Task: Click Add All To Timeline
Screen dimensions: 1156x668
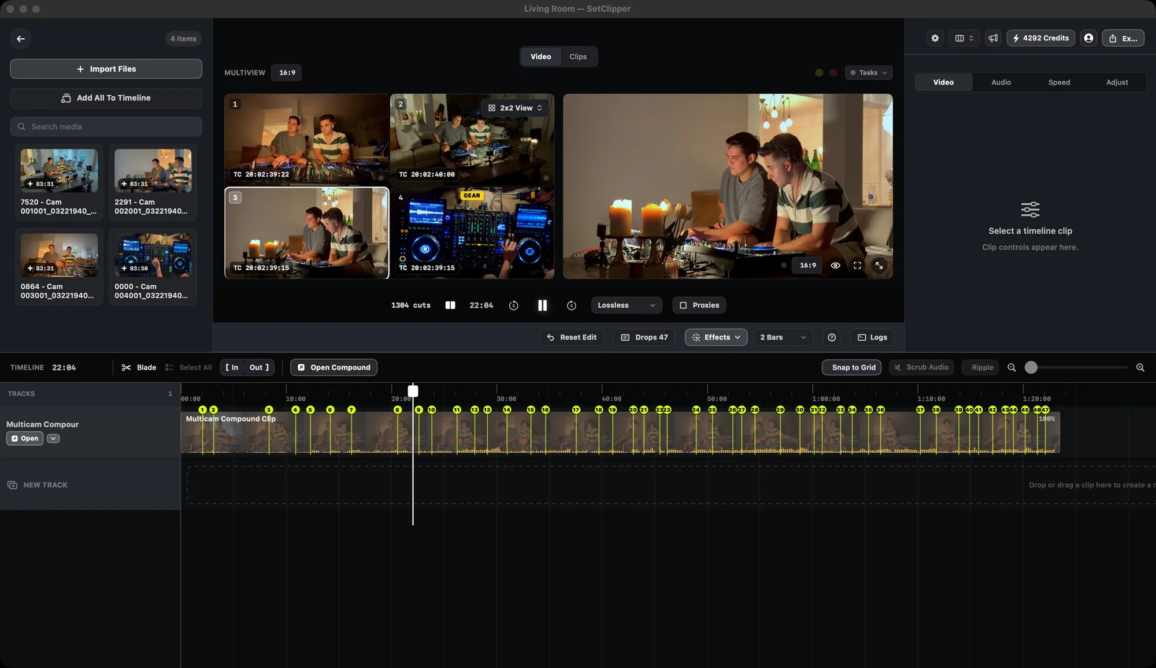Action: coord(106,98)
